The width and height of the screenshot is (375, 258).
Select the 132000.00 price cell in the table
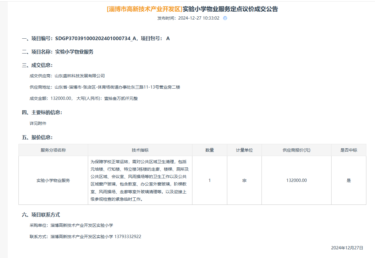[296, 180]
